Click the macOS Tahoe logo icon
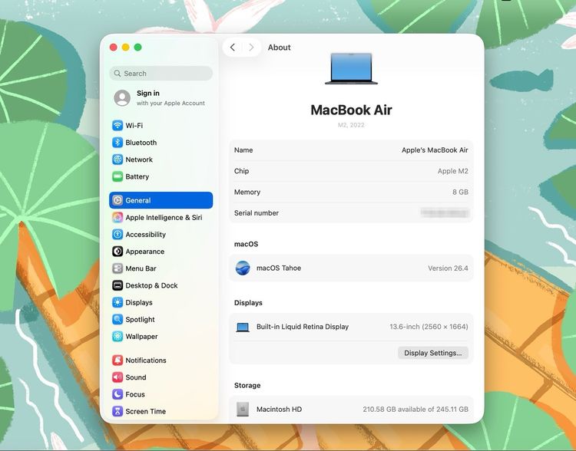576x451 pixels. (x=243, y=268)
